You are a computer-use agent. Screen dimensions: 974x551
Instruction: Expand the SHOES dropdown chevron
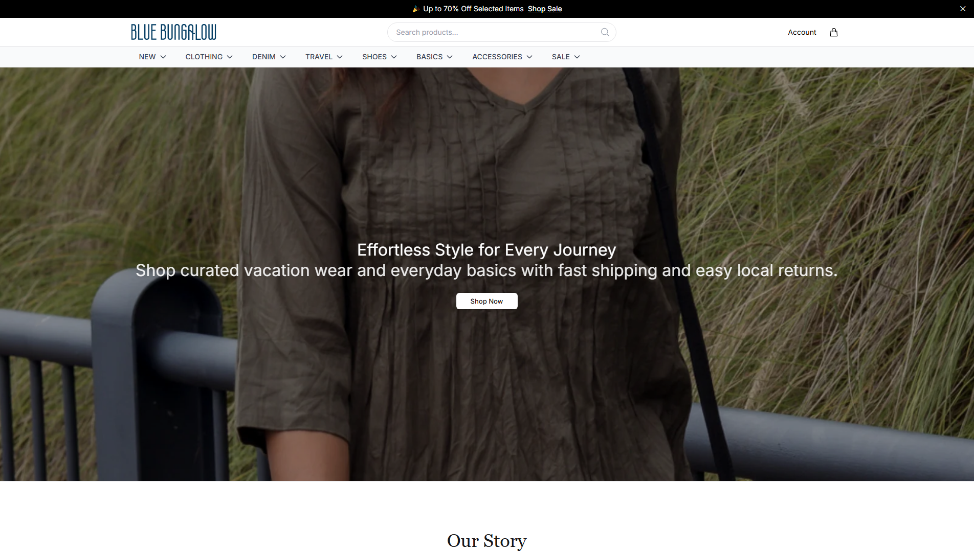click(x=394, y=57)
